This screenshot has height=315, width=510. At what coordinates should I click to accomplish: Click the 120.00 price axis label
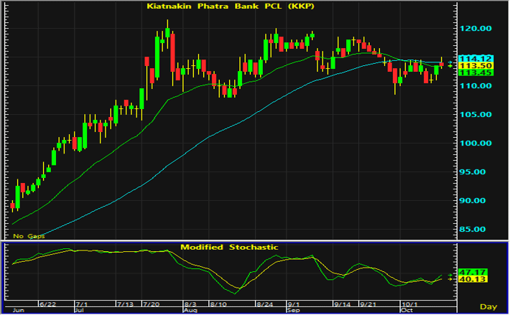[x=476, y=29]
